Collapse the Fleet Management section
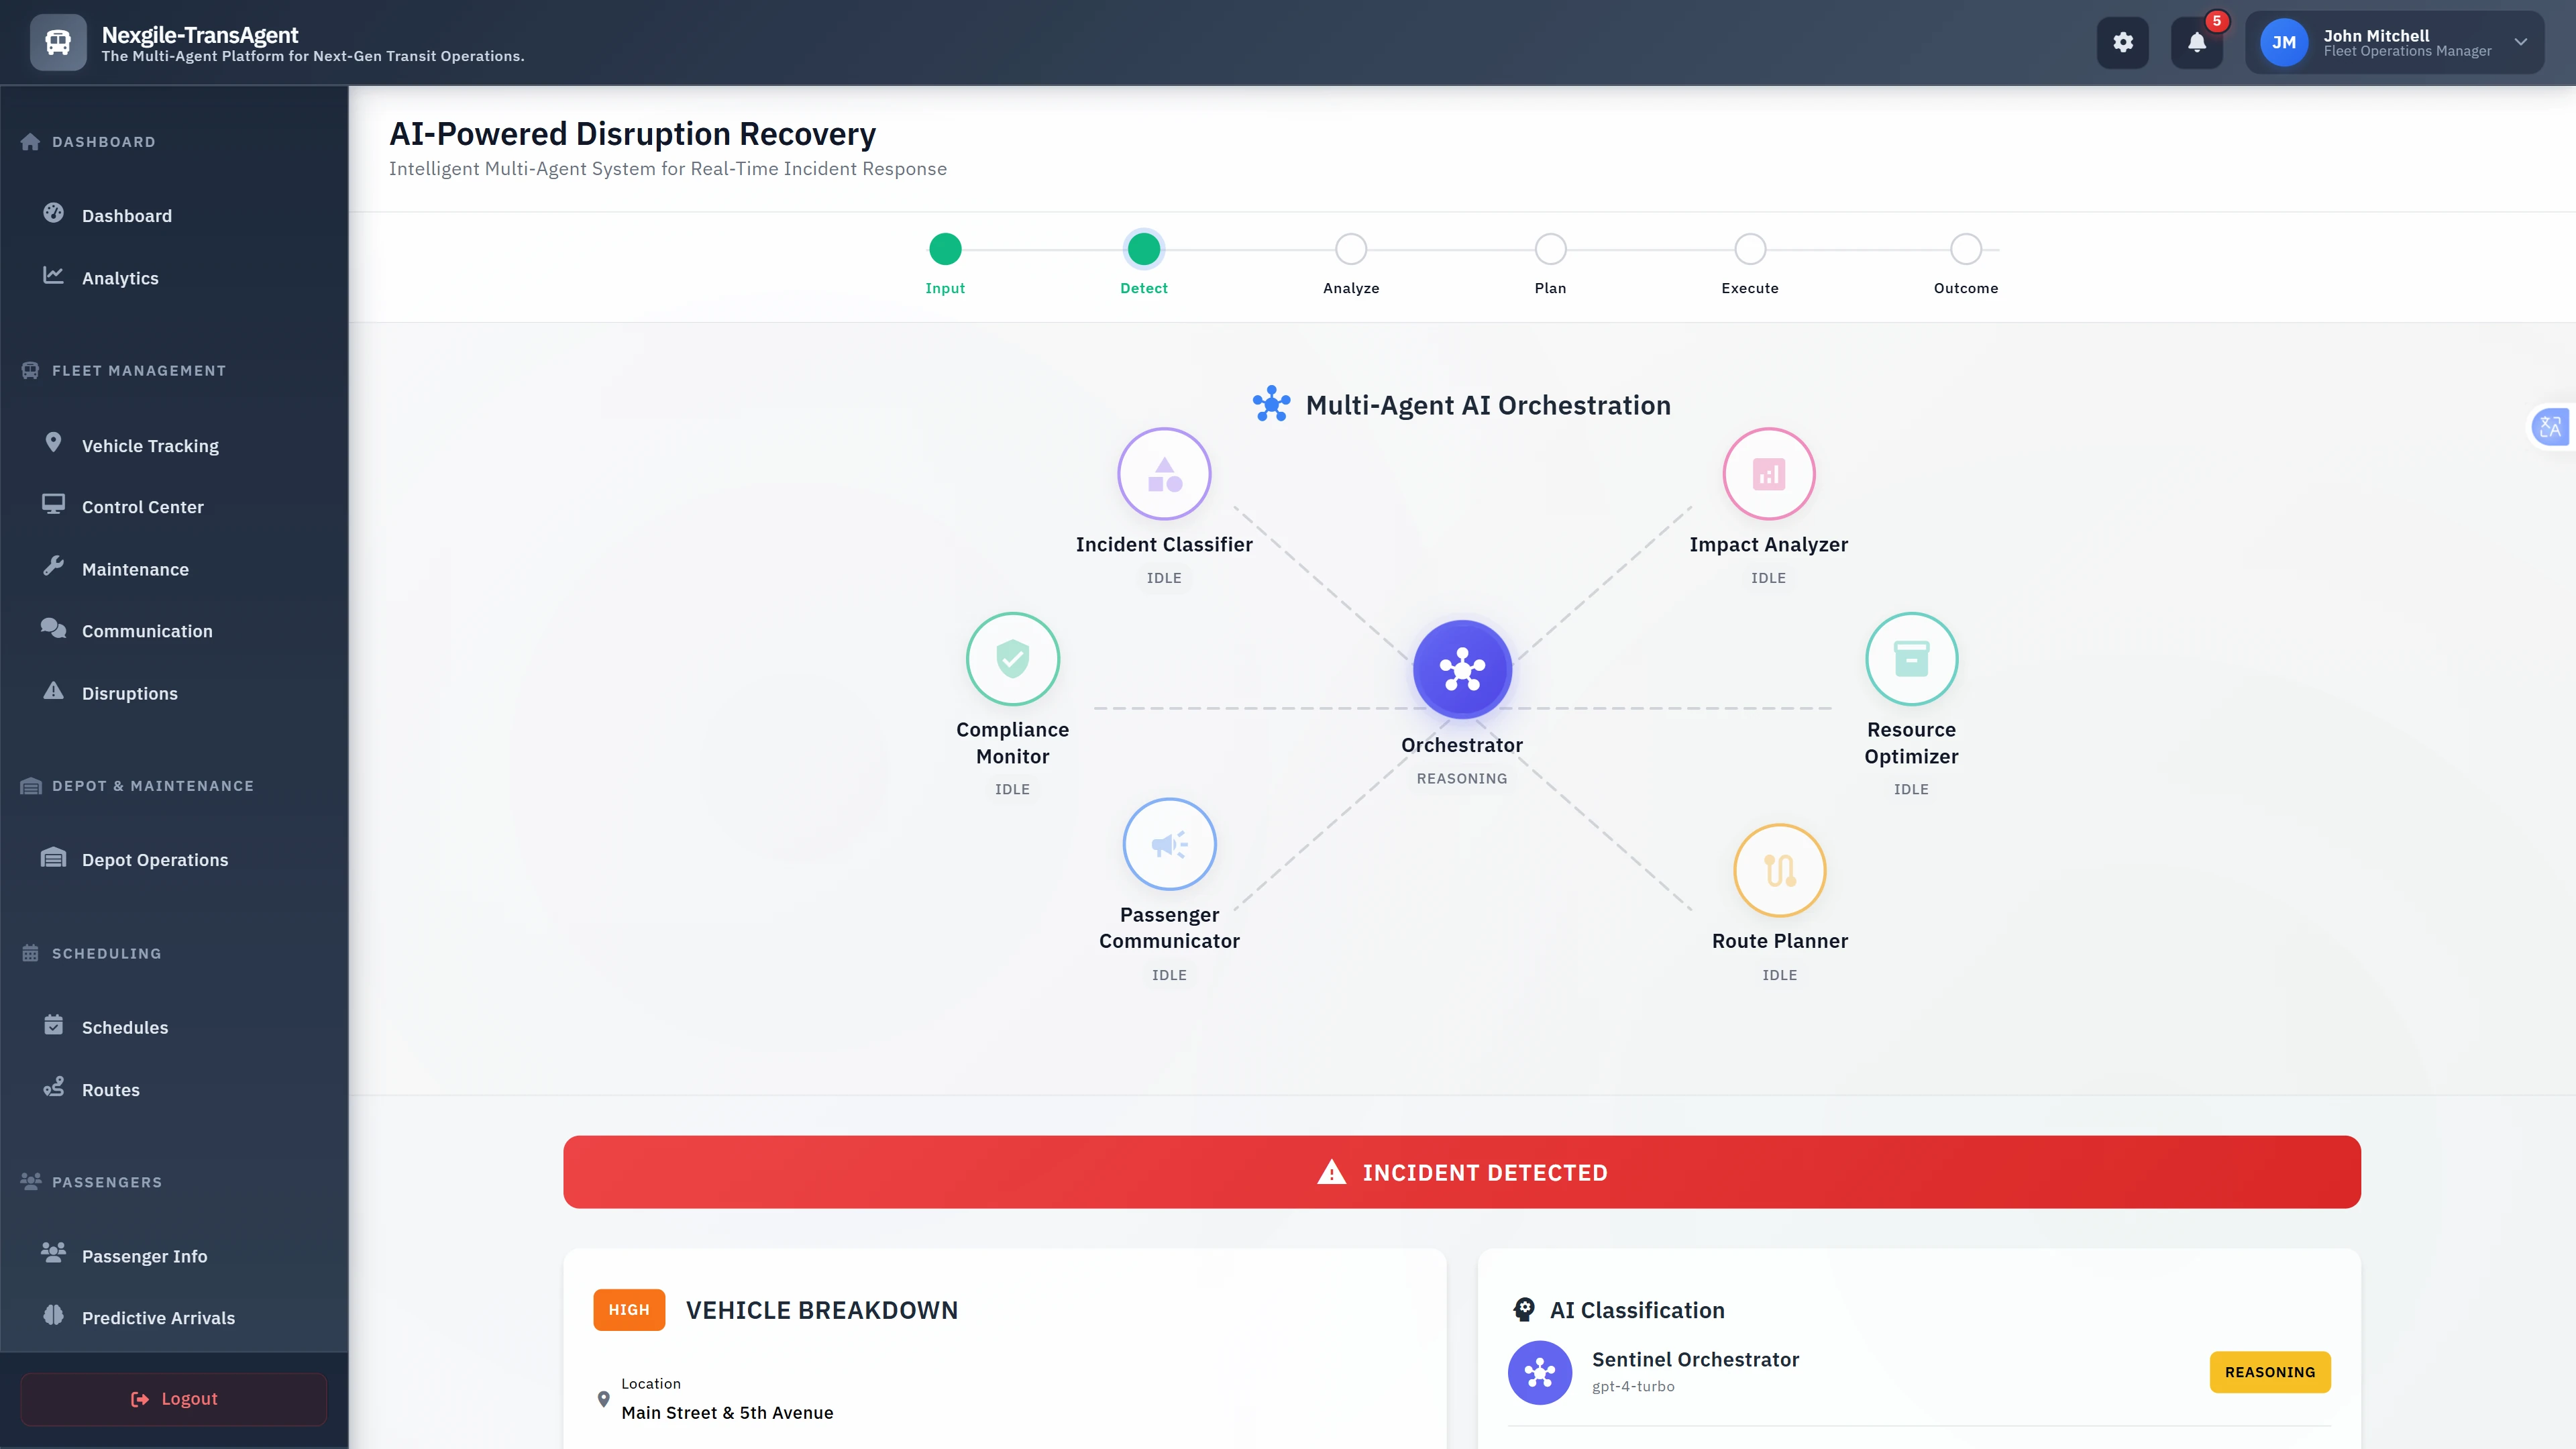This screenshot has width=2576, height=1449. 139,370
